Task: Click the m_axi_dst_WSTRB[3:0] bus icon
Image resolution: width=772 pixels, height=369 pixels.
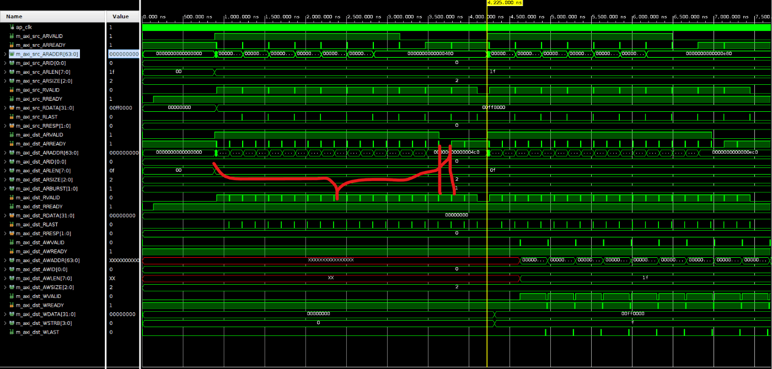Action: click(x=12, y=323)
